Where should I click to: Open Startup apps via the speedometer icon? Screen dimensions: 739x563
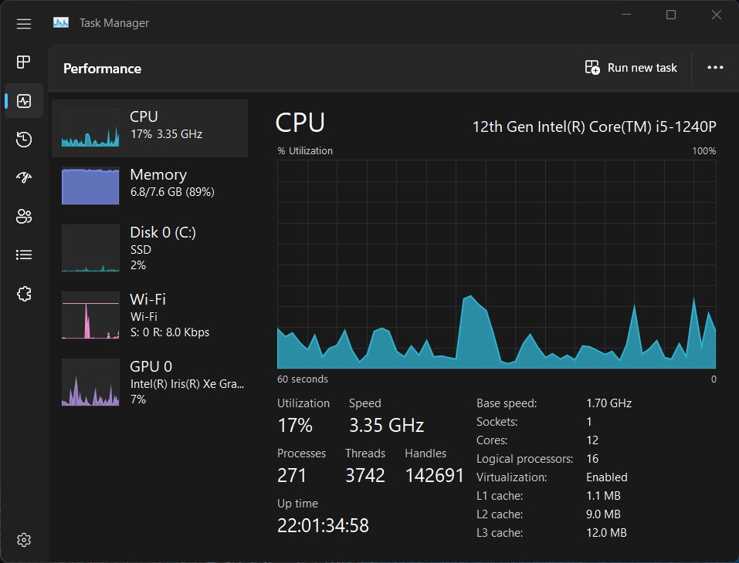[x=23, y=177]
